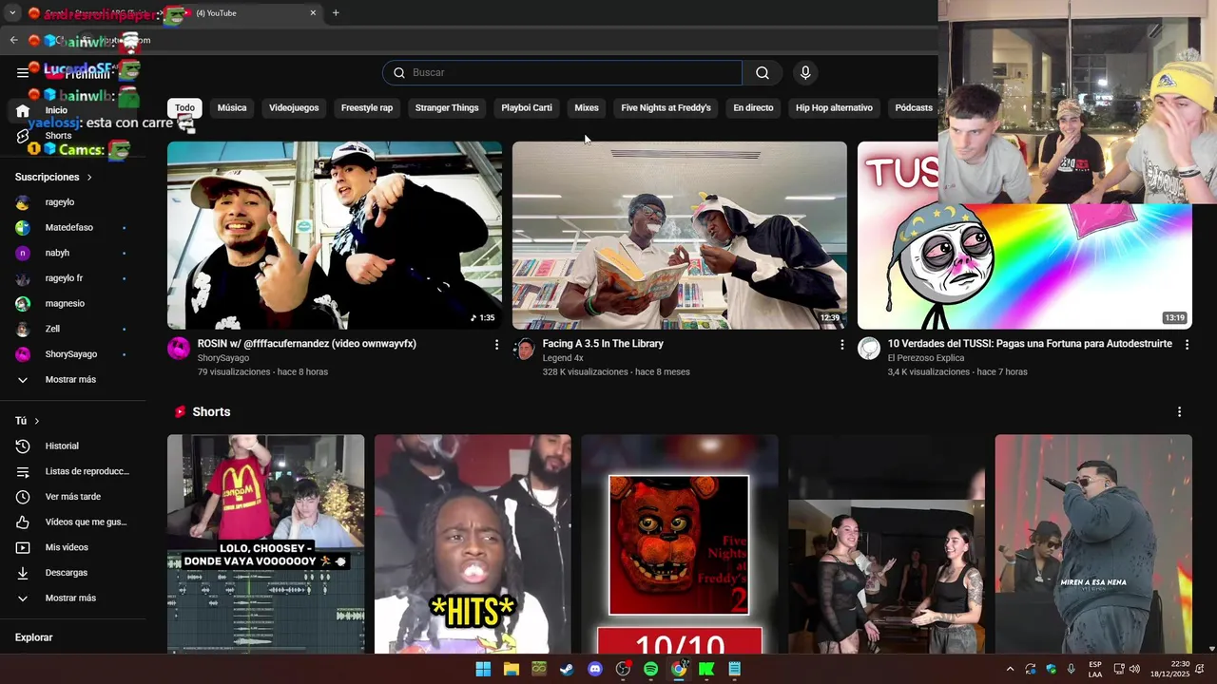Click the magnifier search button
Screen dimensions: 1217x684
tap(763, 73)
